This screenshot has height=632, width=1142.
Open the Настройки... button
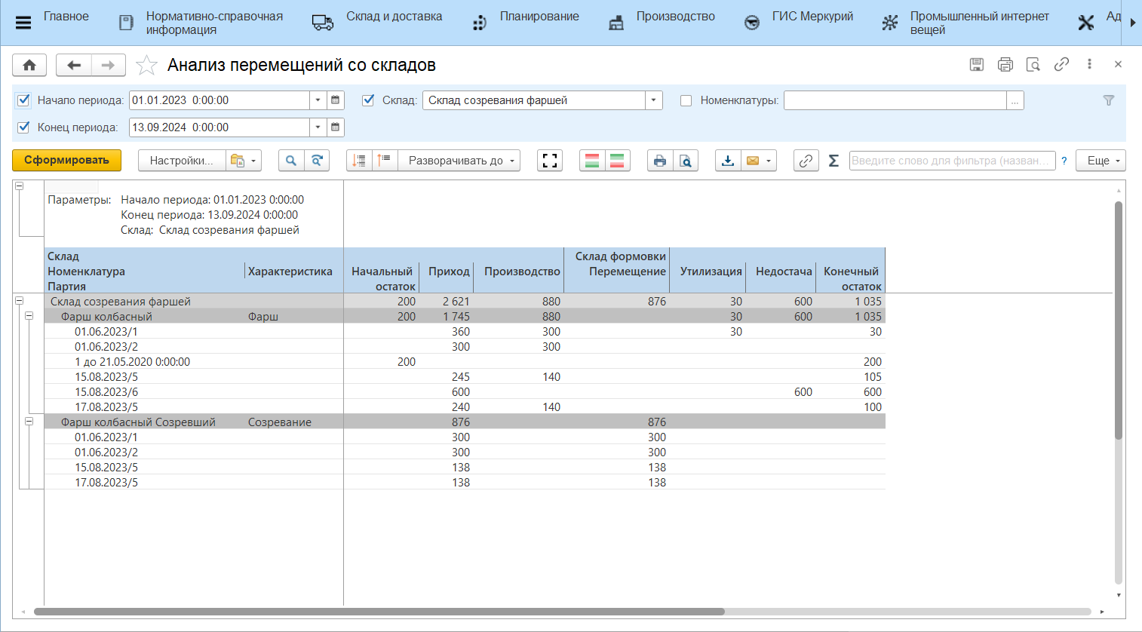(181, 161)
